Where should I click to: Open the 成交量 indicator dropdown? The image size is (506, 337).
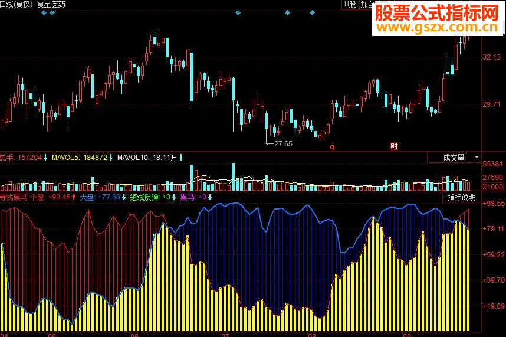[x=454, y=158]
